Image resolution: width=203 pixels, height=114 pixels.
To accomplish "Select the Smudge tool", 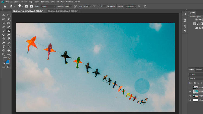I will (9, 39).
